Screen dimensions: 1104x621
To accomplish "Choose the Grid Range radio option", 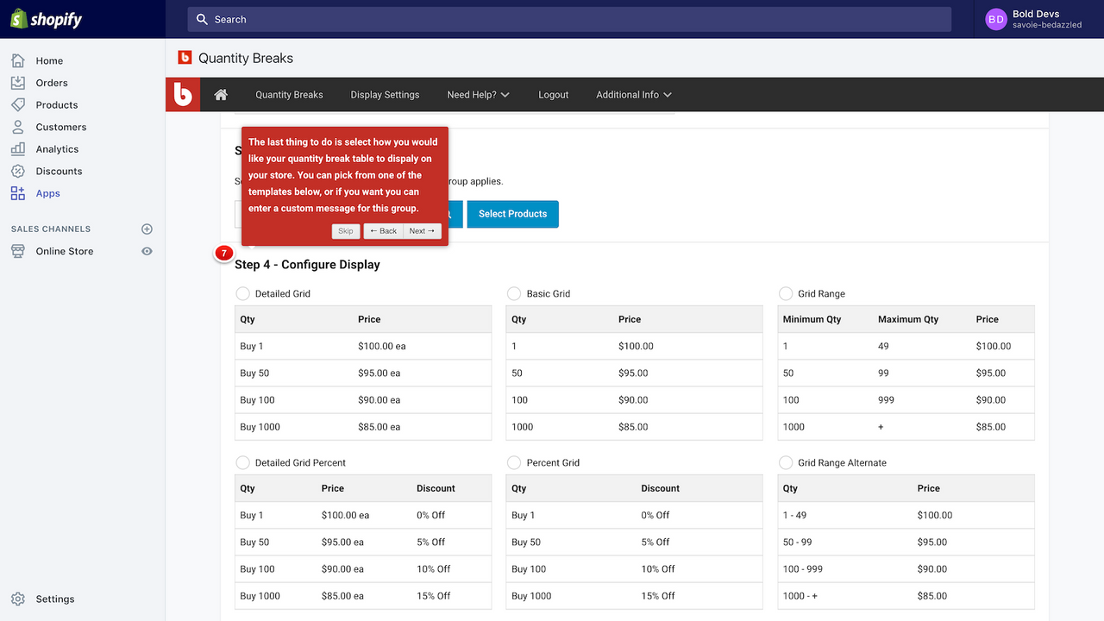I will click(x=786, y=293).
